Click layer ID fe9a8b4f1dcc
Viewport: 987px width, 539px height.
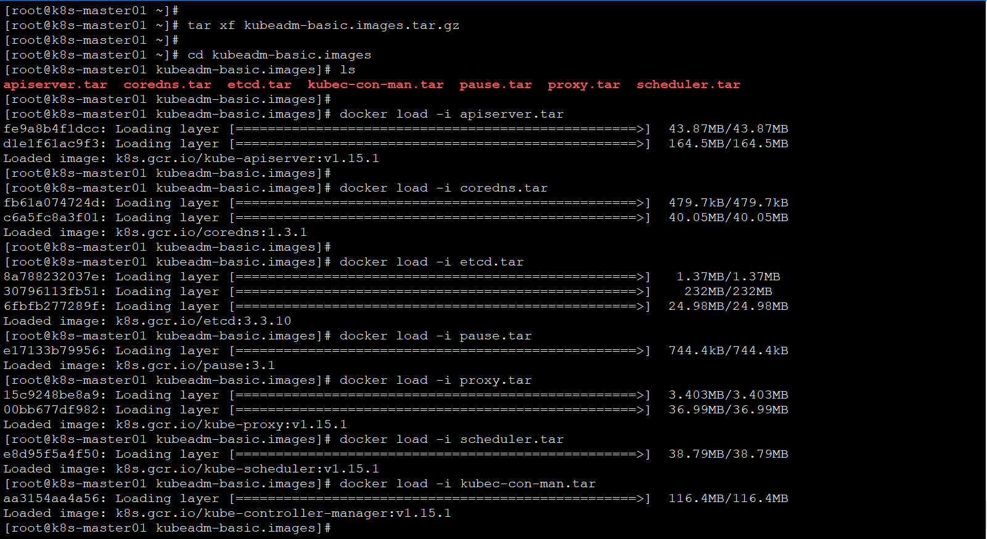[52, 129]
